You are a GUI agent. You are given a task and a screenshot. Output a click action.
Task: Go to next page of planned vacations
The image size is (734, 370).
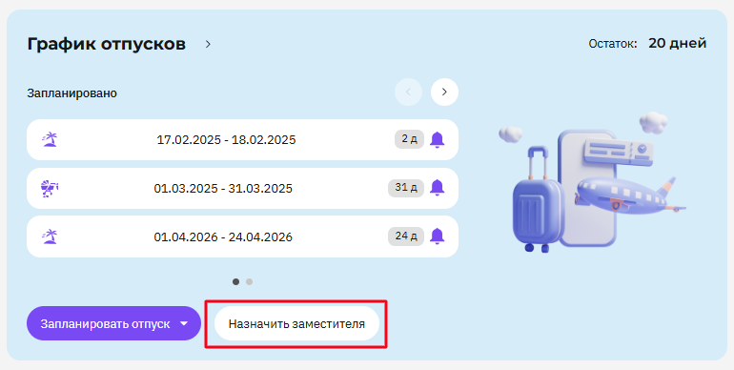click(444, 92)
